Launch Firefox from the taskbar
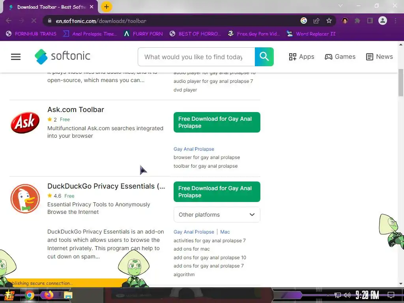The image size is (404, 303). tap(49, 295)
